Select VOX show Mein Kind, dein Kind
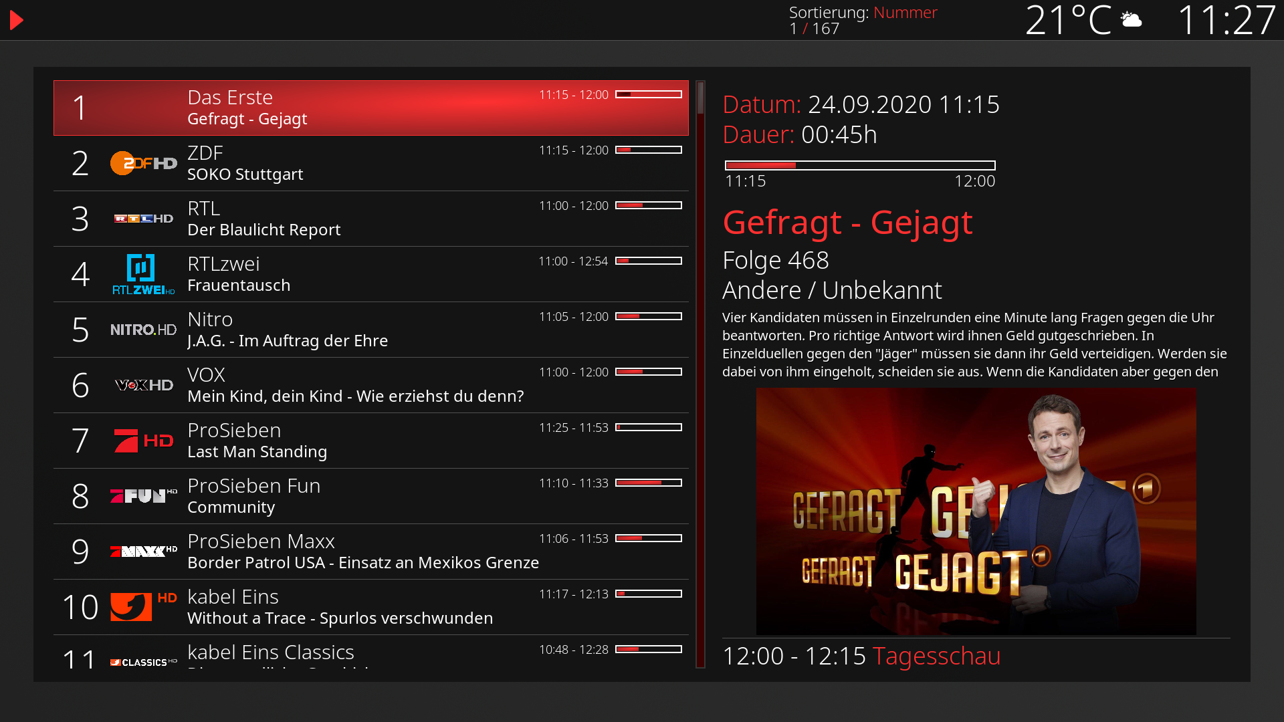1284x722 pixels. 356,396
